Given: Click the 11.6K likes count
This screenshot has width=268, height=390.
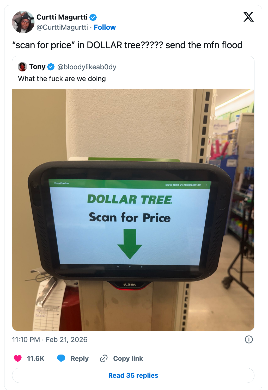Looking at the screenshot, I should tap(36, 359).
